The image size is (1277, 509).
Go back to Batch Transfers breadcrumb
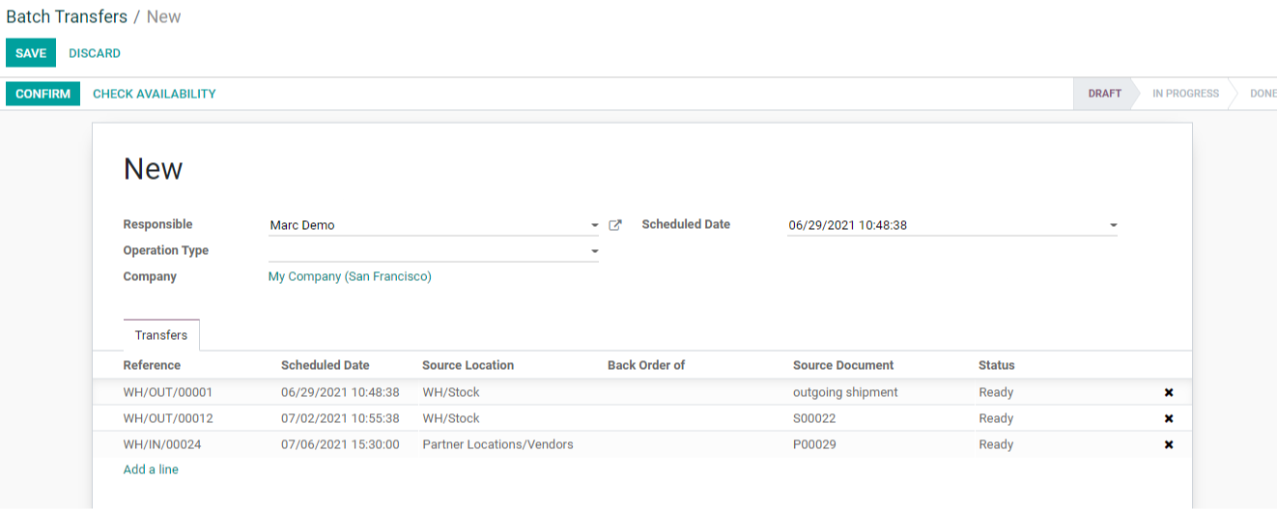pos(67,16)
